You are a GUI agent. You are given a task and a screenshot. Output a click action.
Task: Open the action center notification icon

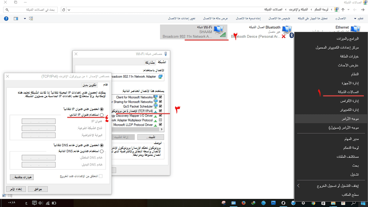[x=34, y=203]
